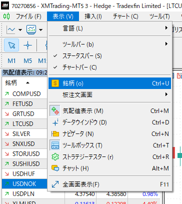
Task: Close the 表示 (V) menu header
Action: [x=63, y=16]
